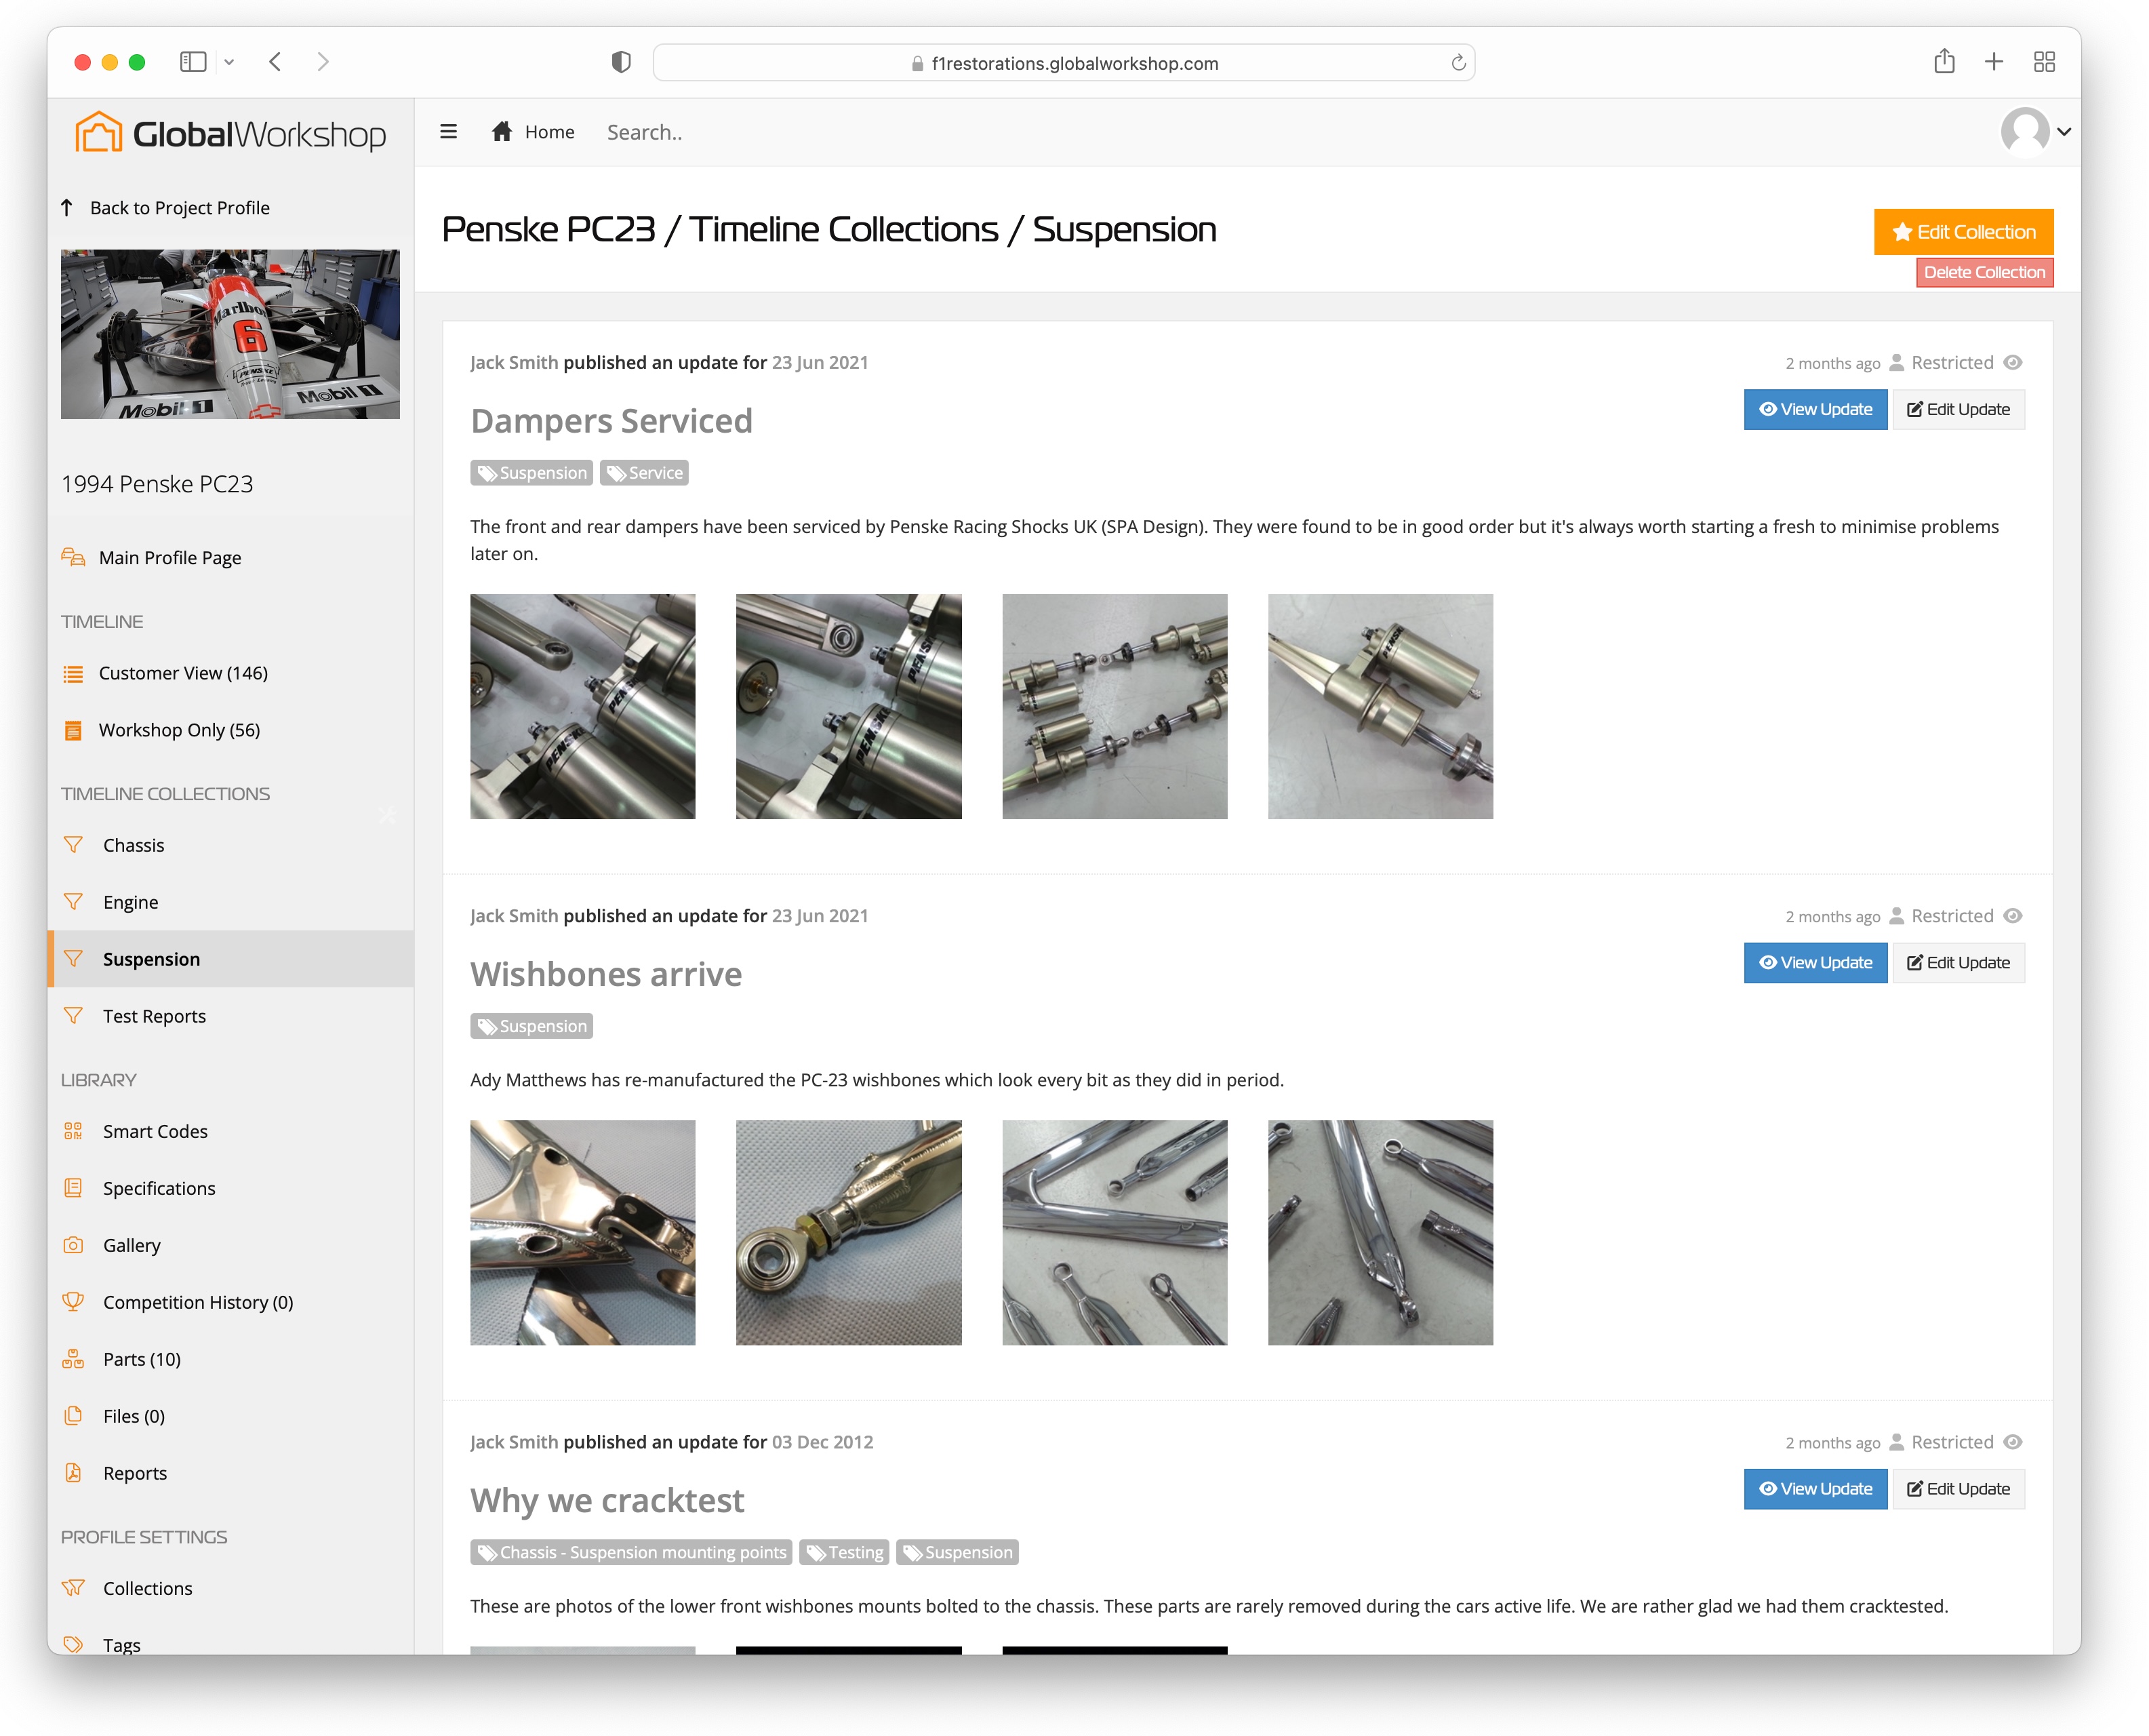This screenshot has height=1736, width=2149.
Task: View Update for Why we cracktest
Action: coord(1815,1489)
